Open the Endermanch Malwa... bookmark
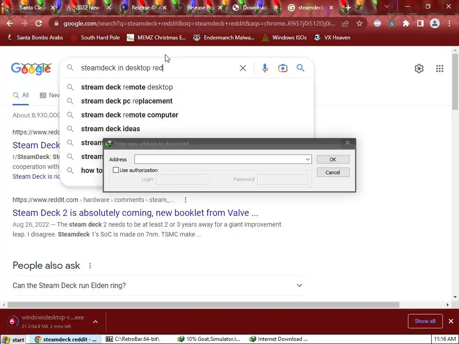The image size is (459, 344). click(224, 38)
